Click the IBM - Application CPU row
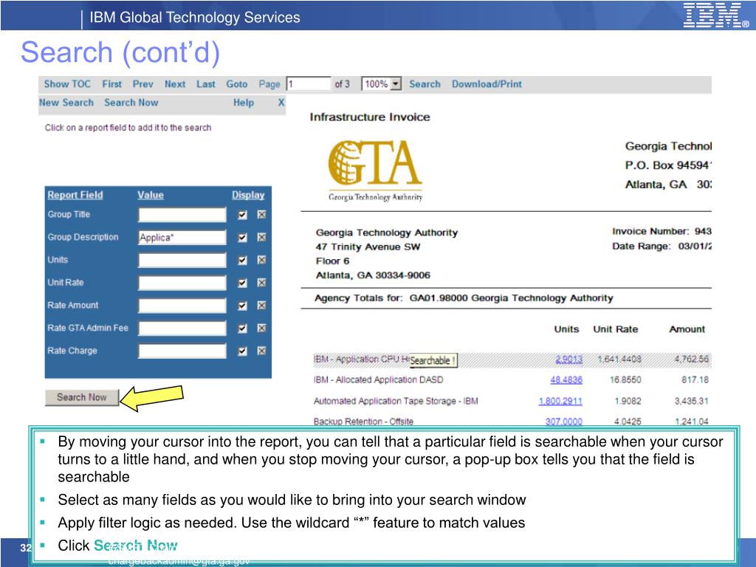 [x=512, y=360]
